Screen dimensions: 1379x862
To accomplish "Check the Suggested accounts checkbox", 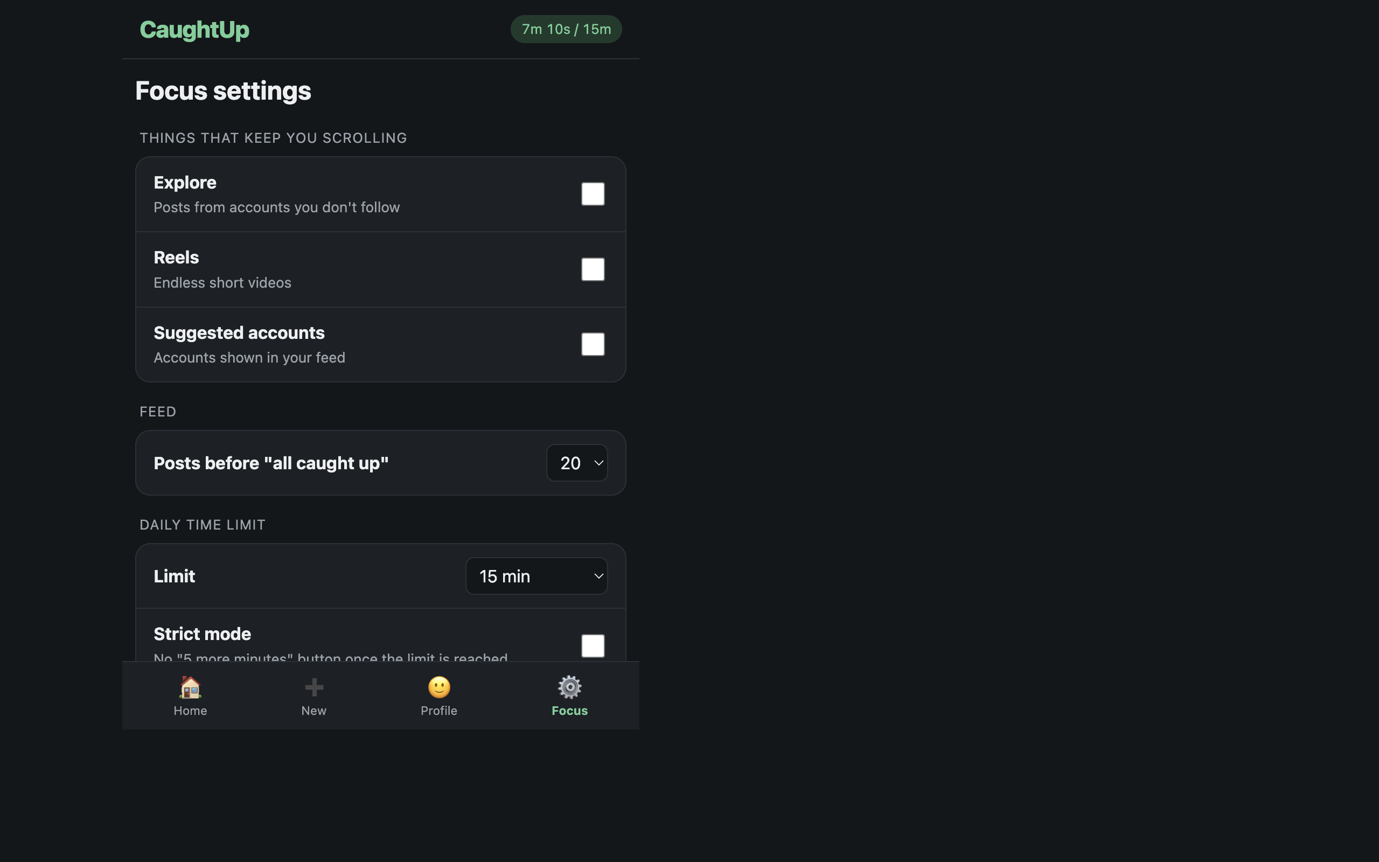I will click(x=593, y=344).
